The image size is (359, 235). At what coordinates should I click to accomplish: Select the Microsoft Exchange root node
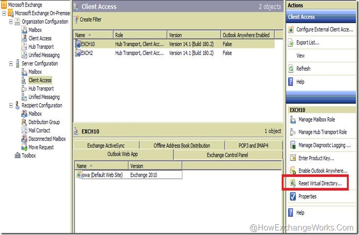click(25, 5)
